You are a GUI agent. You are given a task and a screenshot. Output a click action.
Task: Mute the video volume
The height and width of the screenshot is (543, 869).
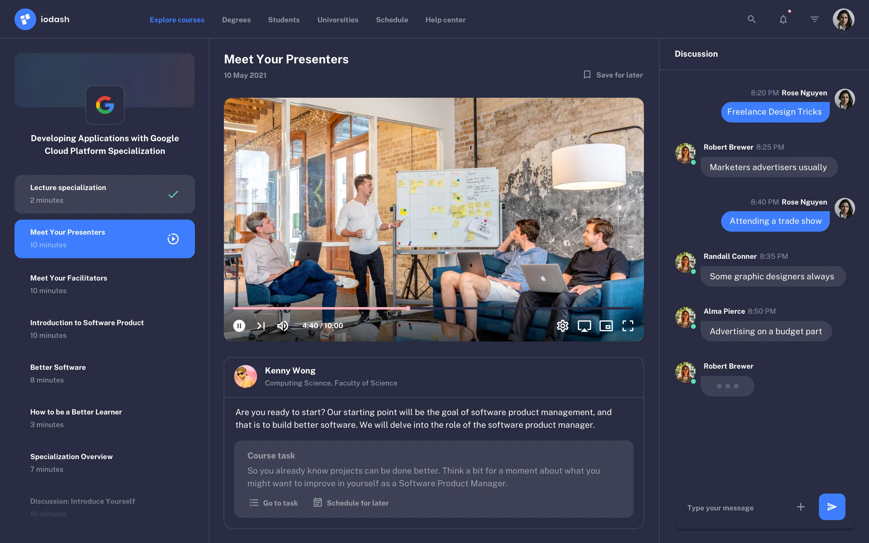[x=283, y=325]
